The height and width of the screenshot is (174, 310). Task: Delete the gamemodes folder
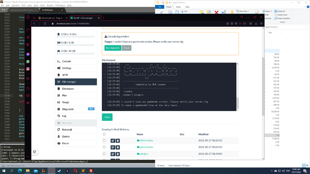(x=117, y=147)
